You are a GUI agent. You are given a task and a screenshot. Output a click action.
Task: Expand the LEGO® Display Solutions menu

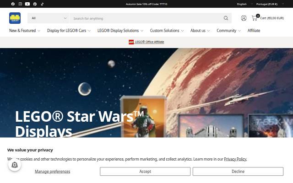tap(120, 31)
